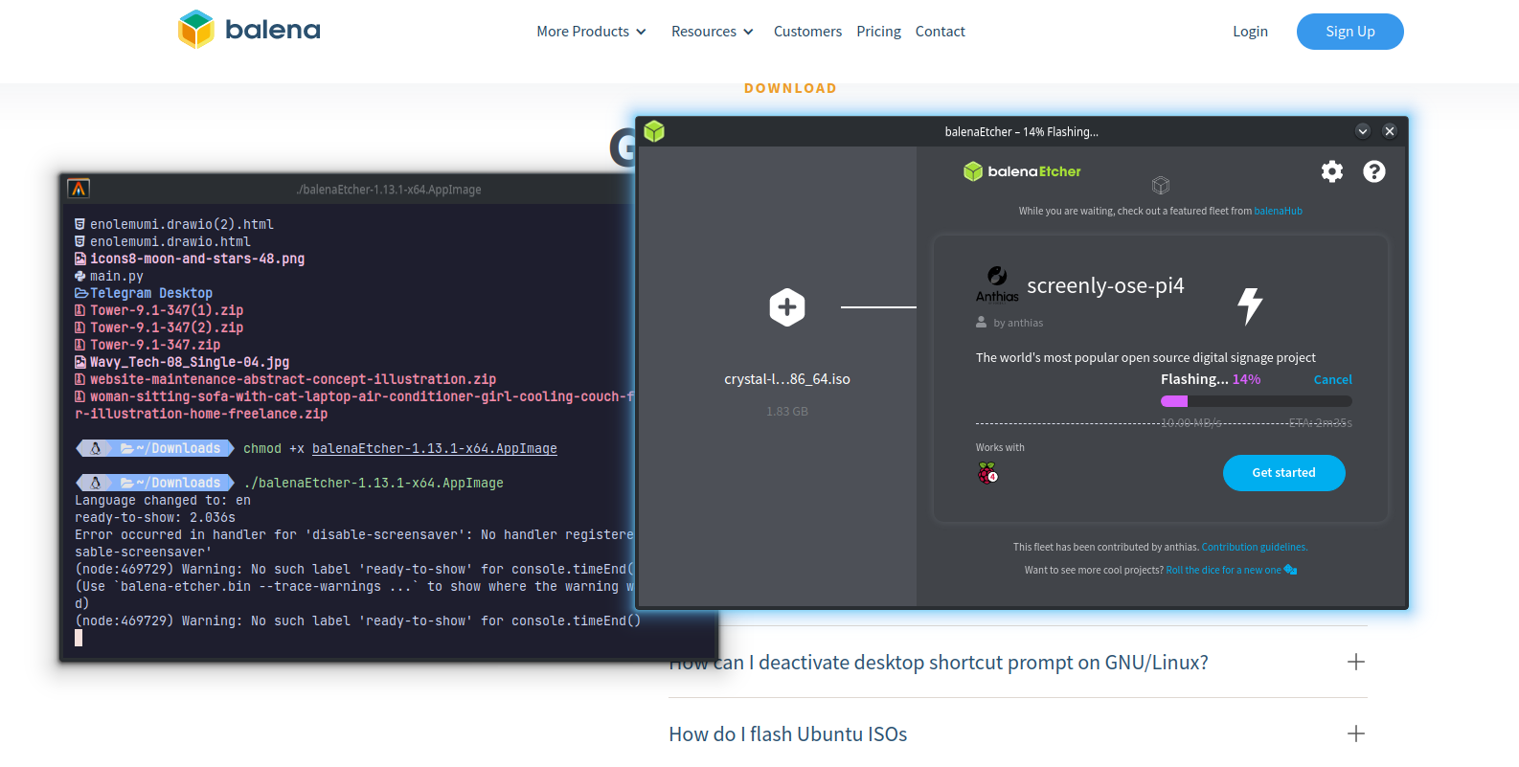This screenshot has height=767, width=1519.
Task: Open the More Products dropdown menu
Action: click(591, 32)
